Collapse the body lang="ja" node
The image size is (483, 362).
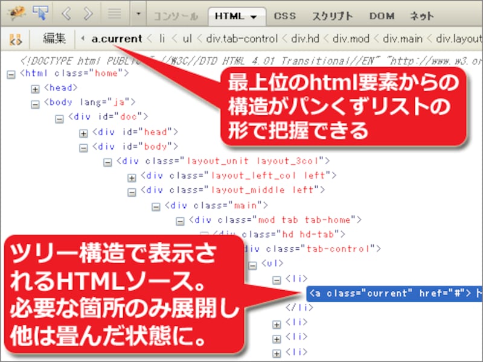coord(35,103)
